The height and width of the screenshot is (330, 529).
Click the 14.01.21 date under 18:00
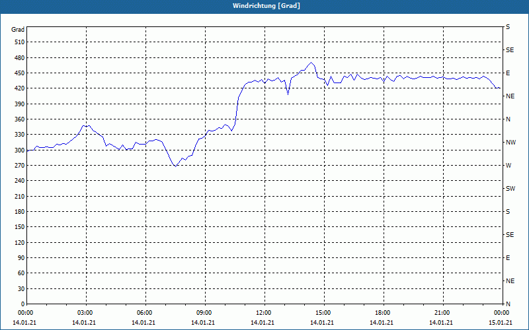382,323
